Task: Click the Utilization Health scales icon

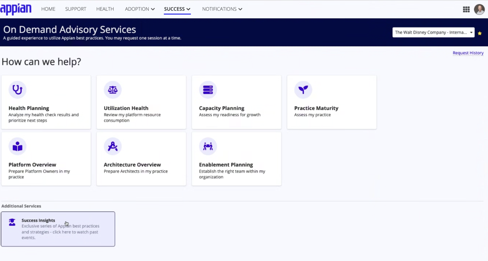Action: click(x=113, y=90)
